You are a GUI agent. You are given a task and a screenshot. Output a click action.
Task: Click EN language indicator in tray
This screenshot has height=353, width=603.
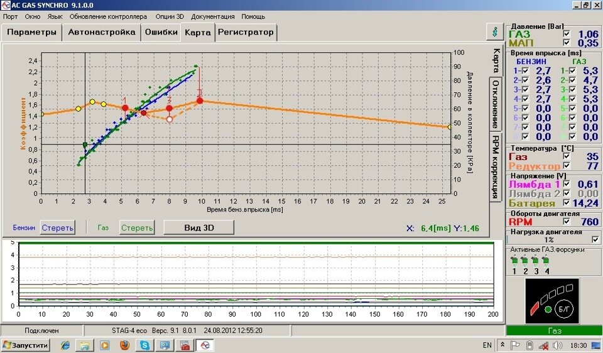(x=487, y=345)
